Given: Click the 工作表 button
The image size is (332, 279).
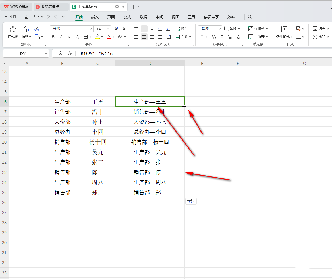Looking at the screenshot, I should tap(258, 37).
